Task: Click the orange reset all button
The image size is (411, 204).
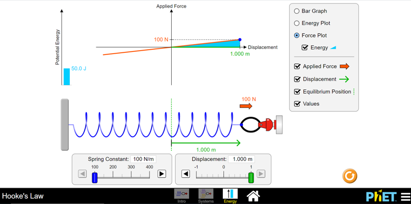Action: click(350, 176)
